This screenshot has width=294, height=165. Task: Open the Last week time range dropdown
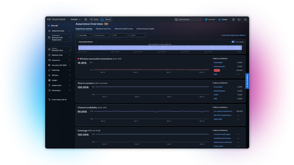tap(84, 35)
